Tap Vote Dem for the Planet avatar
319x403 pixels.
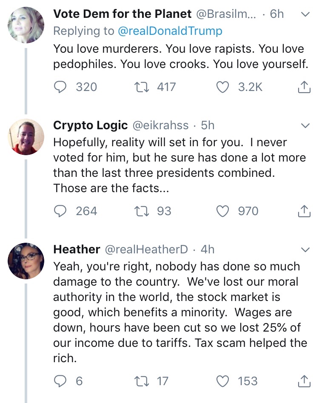point(26,25)
